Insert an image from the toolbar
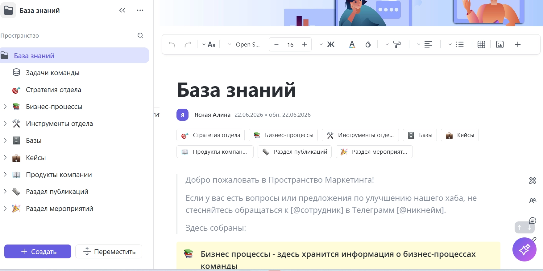 [500, 45]
